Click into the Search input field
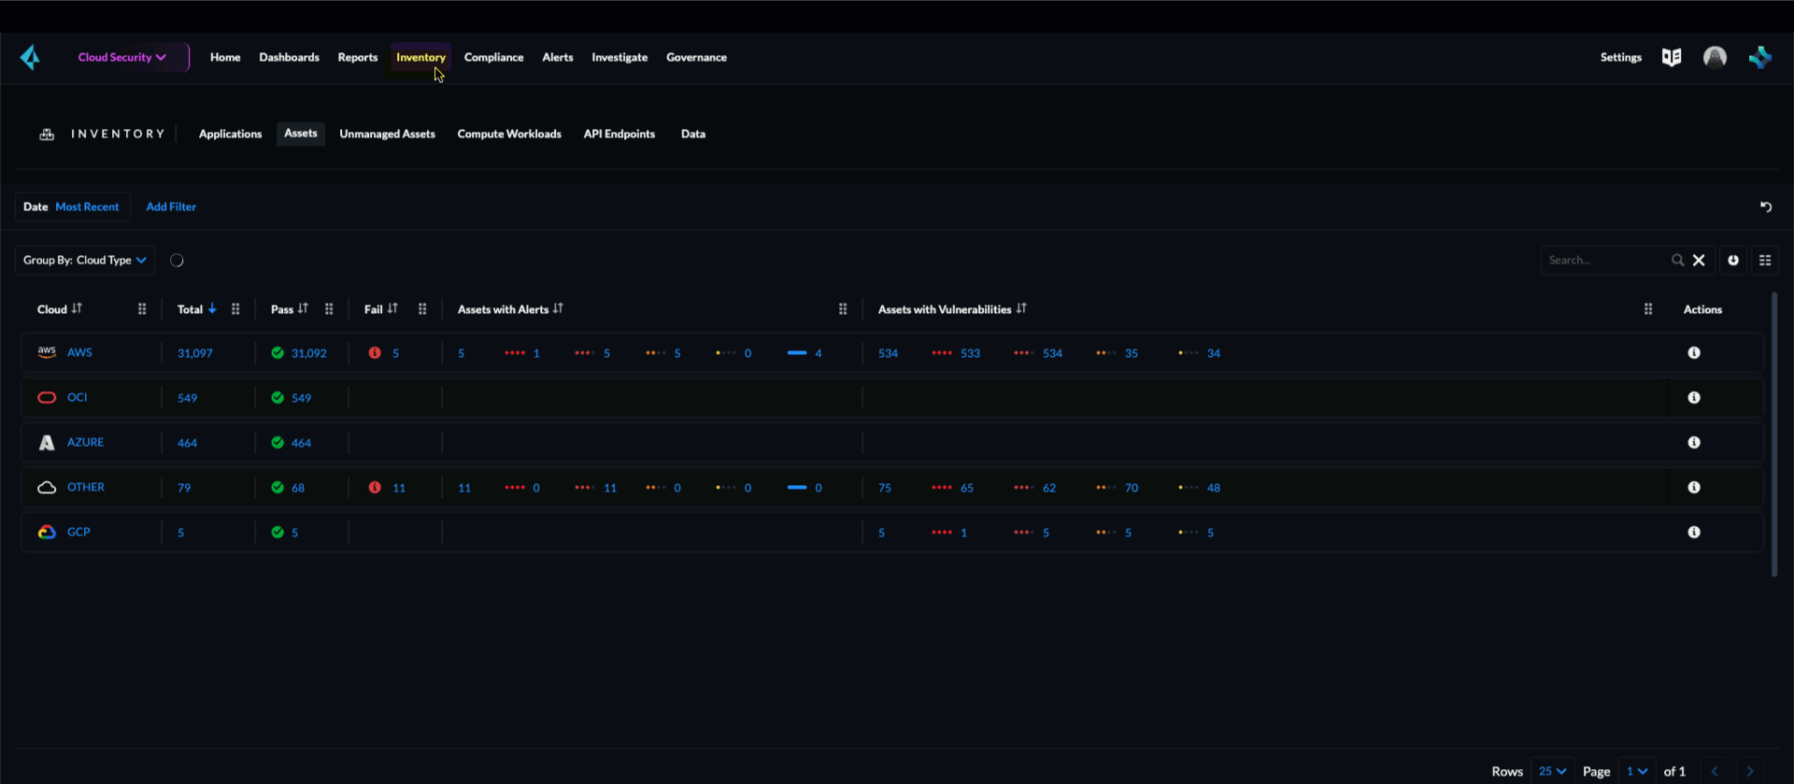1794x784 pixels. pyautogui.click(x=1607, y=260)
